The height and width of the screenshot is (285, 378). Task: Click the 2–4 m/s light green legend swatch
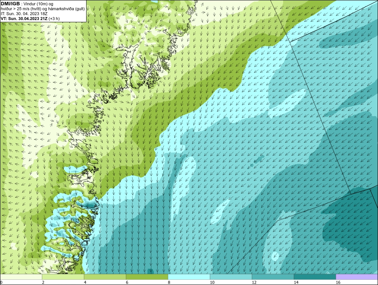click(63, 277)
